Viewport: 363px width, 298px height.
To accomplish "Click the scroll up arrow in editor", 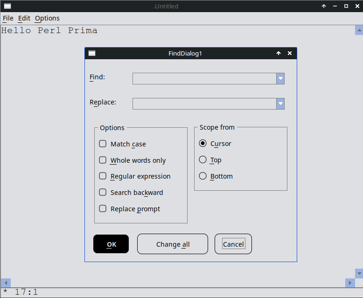I will [x=359, y=30].
